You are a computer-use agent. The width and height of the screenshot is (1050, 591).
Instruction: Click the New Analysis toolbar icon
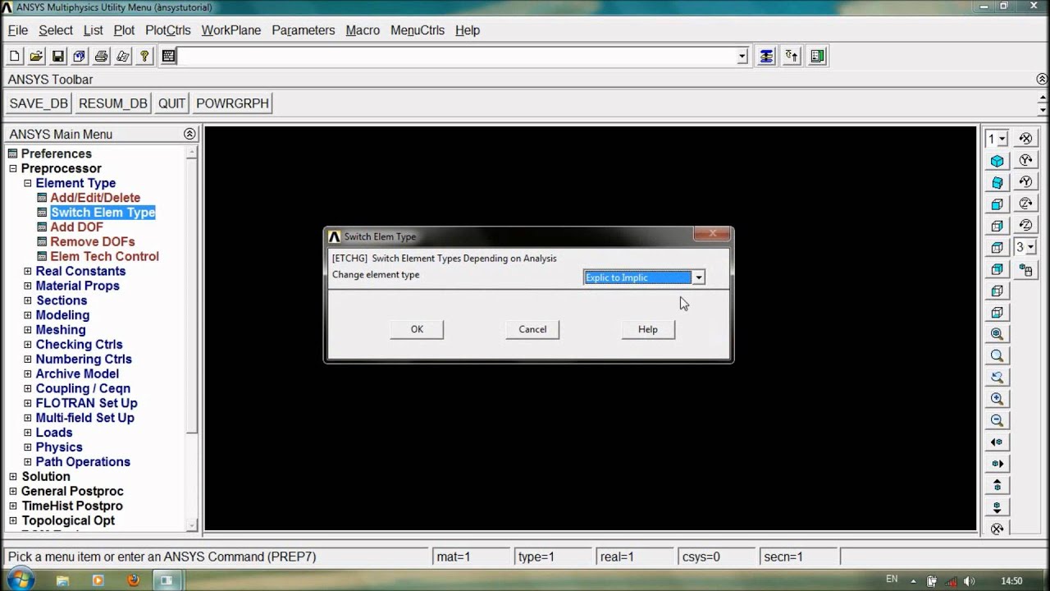15,56
